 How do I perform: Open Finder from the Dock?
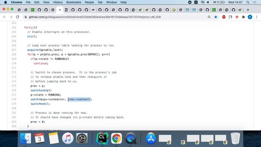[25, 138]
